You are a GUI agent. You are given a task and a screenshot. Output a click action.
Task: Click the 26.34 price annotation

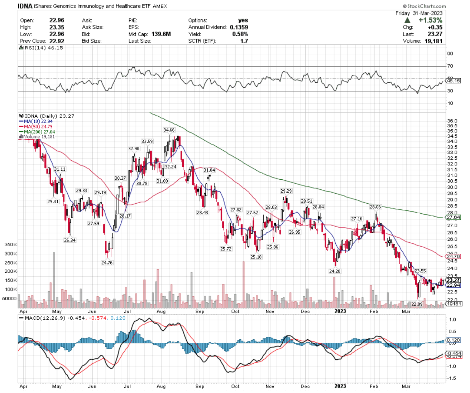(x=70, y=240)
